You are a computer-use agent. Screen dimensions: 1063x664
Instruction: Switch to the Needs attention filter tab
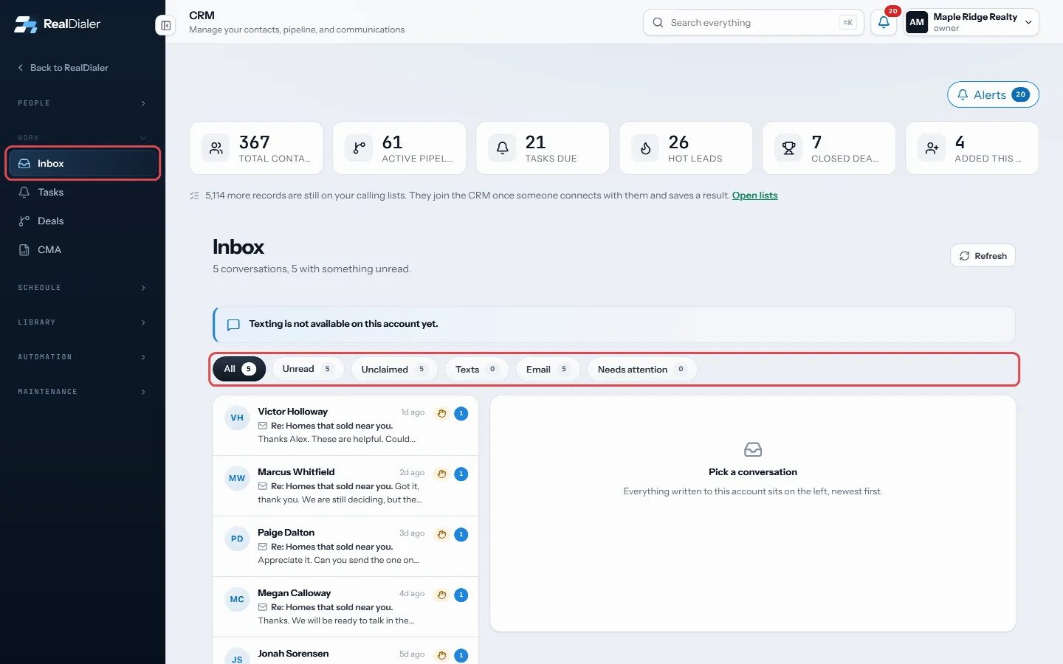pyautogui.click(x=642, y=369)
